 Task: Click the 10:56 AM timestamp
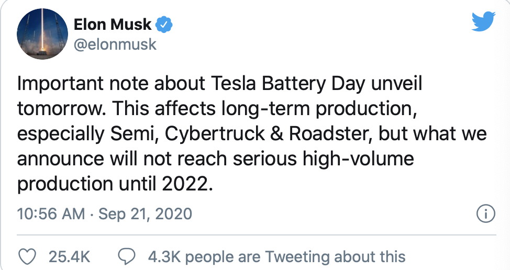coord(51,214)
